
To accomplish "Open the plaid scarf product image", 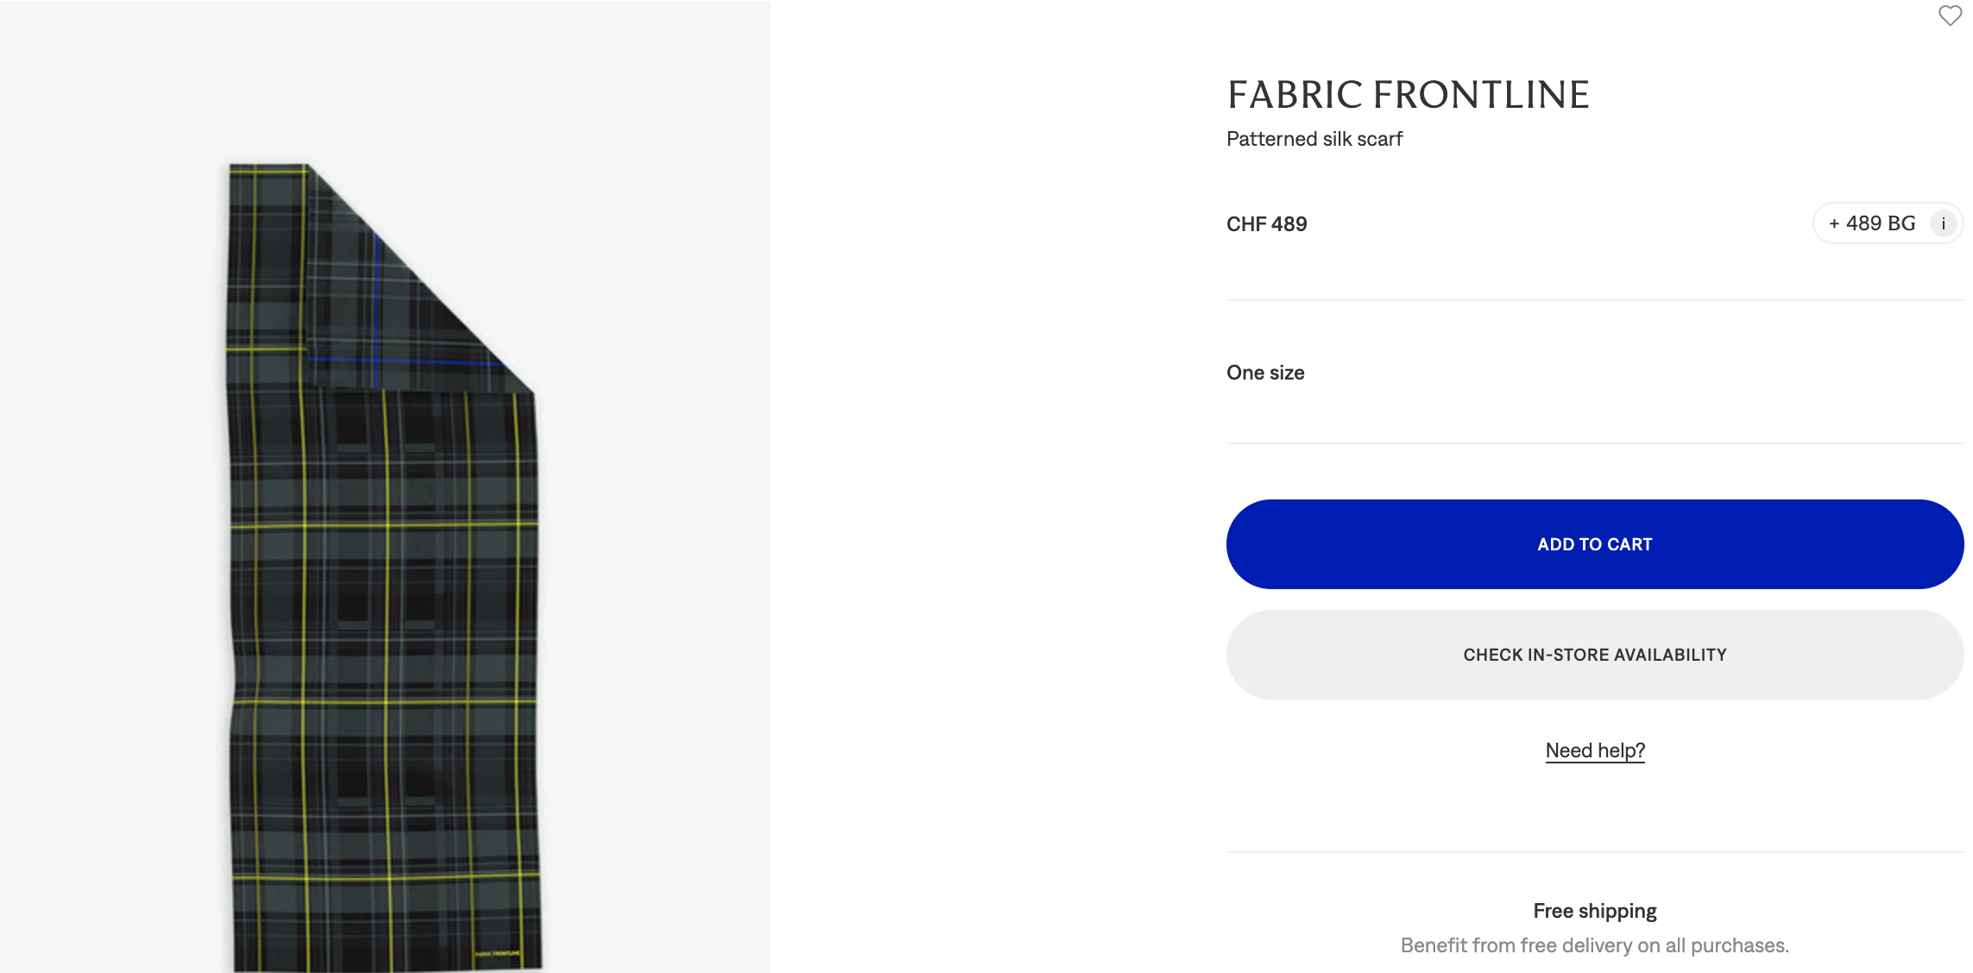I will pyautogui.click(x=384, y=604).
